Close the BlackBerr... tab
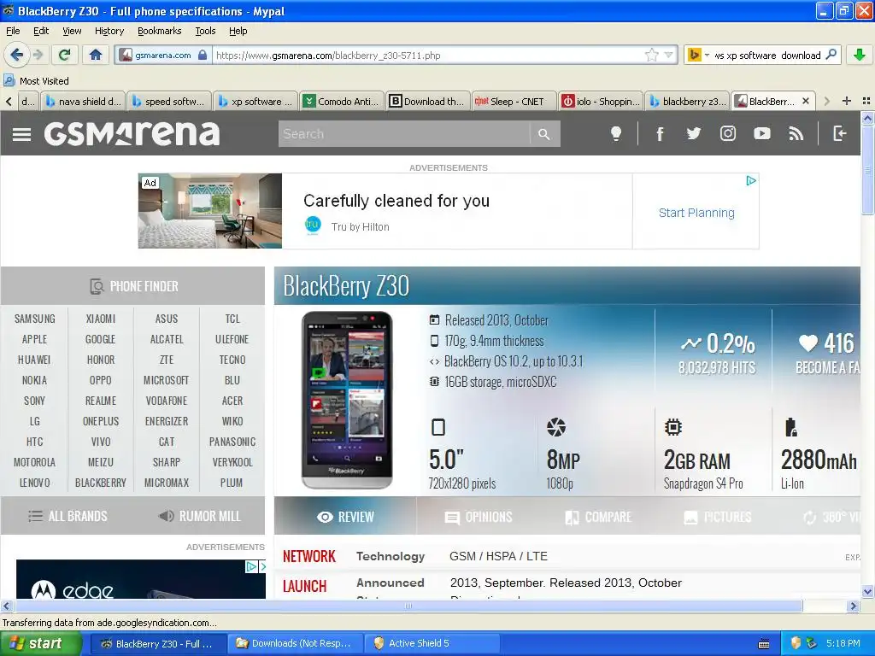Viewport: 875px width, 656px height. point(805,101)
